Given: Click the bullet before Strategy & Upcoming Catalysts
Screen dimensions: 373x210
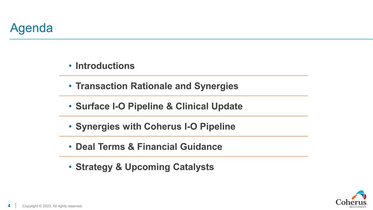Looking at the screenshot, I should coord(70,167).
